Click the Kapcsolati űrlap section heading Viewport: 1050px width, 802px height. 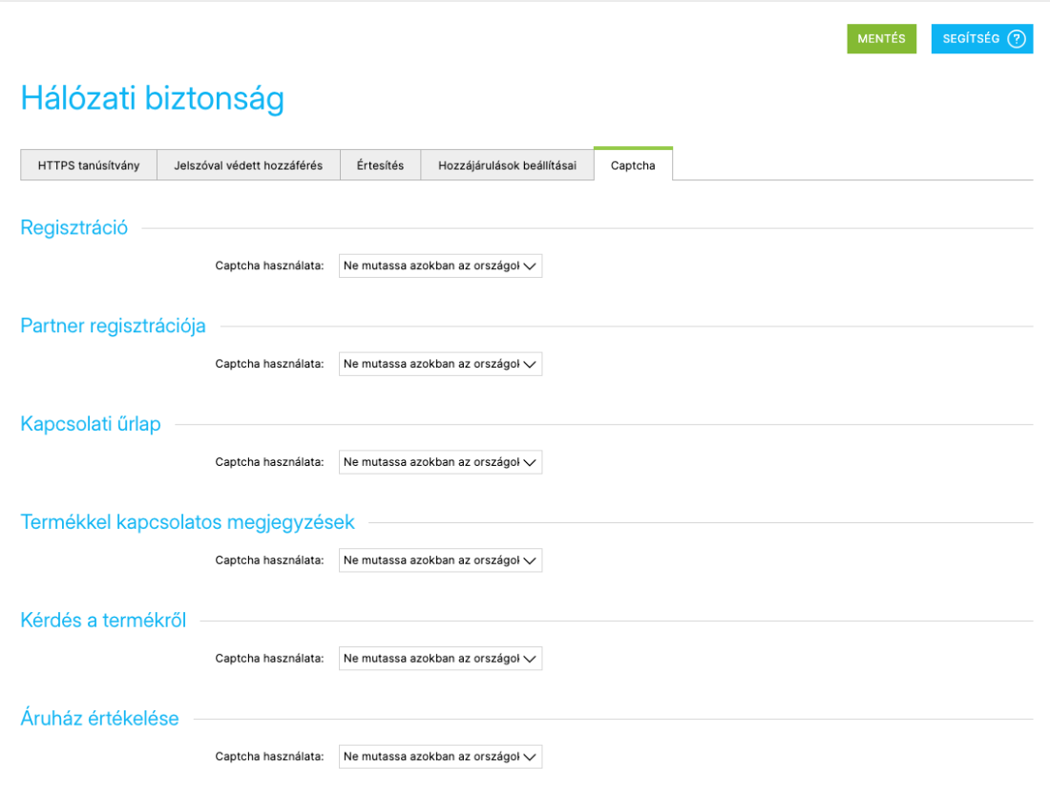91,424
